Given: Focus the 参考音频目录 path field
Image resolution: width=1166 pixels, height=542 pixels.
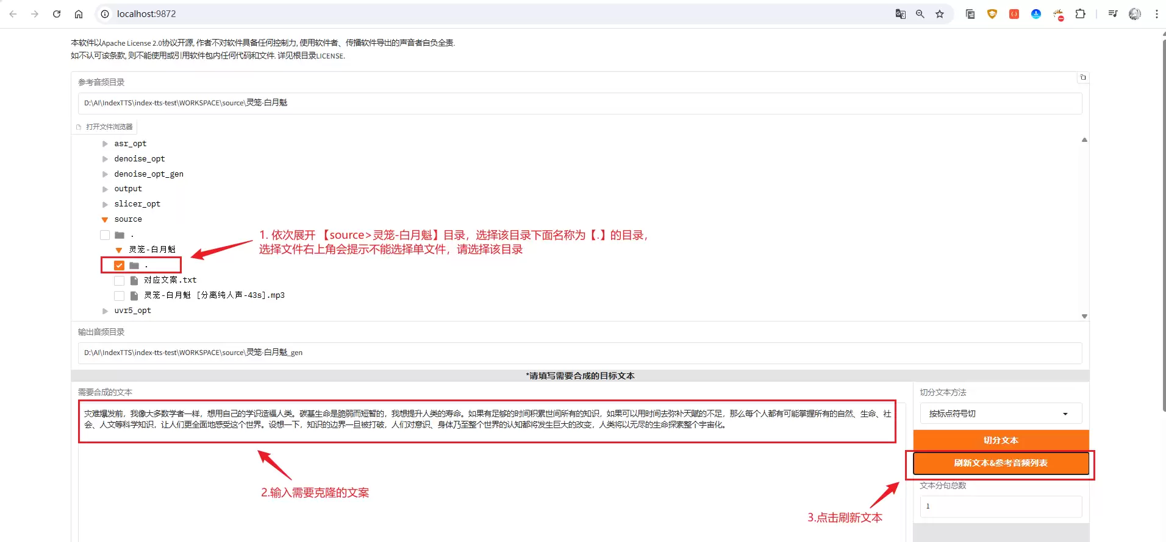Looking at the screenshot, I should point(580,103).
